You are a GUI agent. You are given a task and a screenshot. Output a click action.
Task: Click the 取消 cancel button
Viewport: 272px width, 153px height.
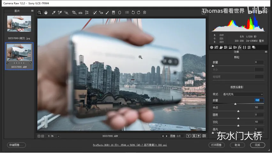[x=237, y=145]
